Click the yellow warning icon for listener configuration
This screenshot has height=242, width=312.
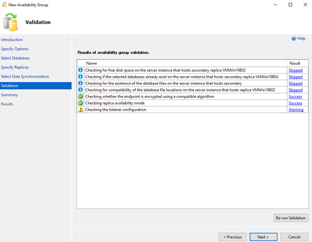click(x=80, y=110)
